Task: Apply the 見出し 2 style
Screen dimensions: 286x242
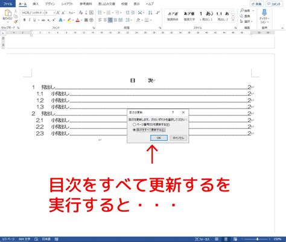Action: 223,16
